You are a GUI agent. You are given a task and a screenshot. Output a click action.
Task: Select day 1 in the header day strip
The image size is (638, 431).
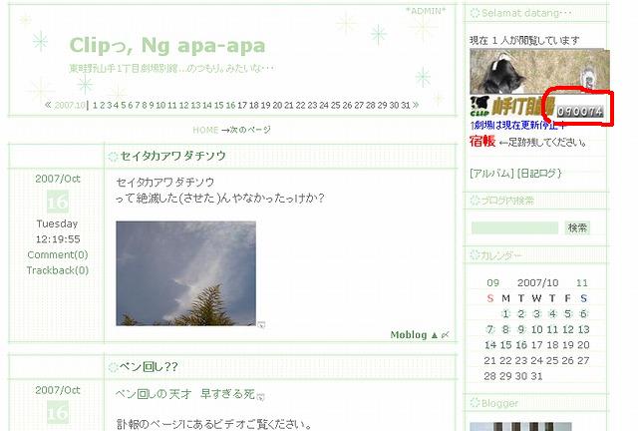[x=95, y=105]
